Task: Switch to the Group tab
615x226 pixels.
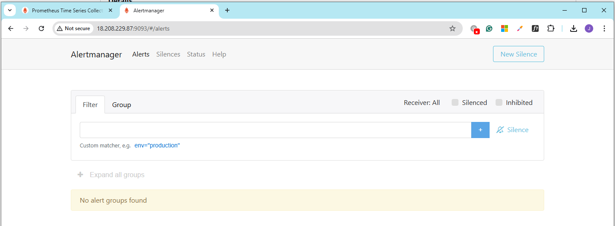Action: point(122,105)
